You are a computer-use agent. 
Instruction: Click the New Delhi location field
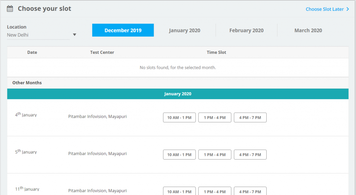pos(38,35)
